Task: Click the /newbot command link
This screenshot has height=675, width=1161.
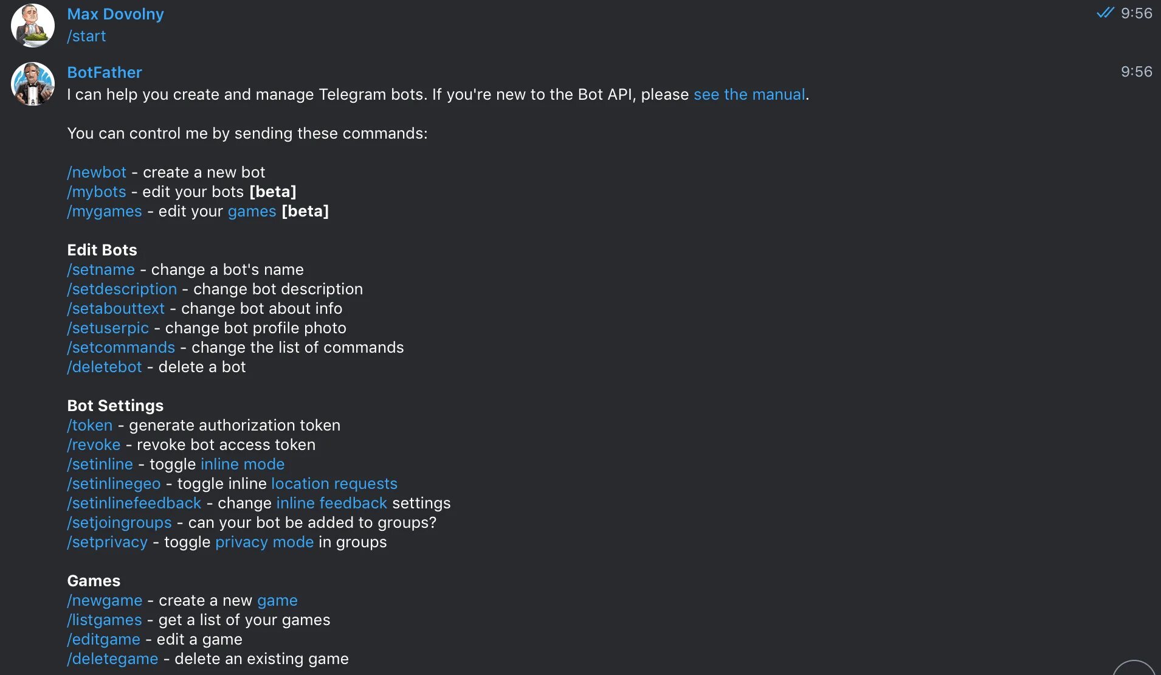Action: click(x=97, y=172)
